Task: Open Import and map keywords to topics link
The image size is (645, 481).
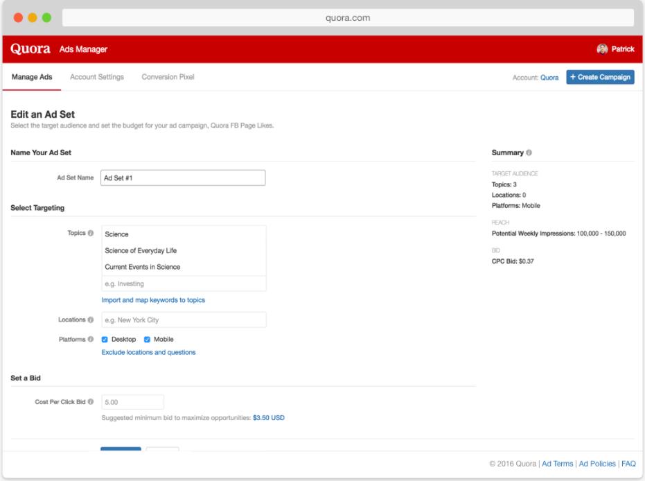Action: pyautogui.click(x=153, y=300)
